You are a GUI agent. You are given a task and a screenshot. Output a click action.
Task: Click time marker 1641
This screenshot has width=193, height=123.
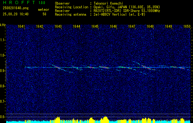pos(21,26)
